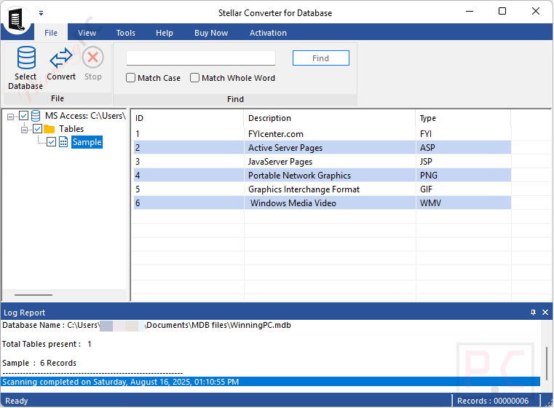Viewport: 554px width, 408px height.
Task: Click the Find button
Action: (321, 58)
